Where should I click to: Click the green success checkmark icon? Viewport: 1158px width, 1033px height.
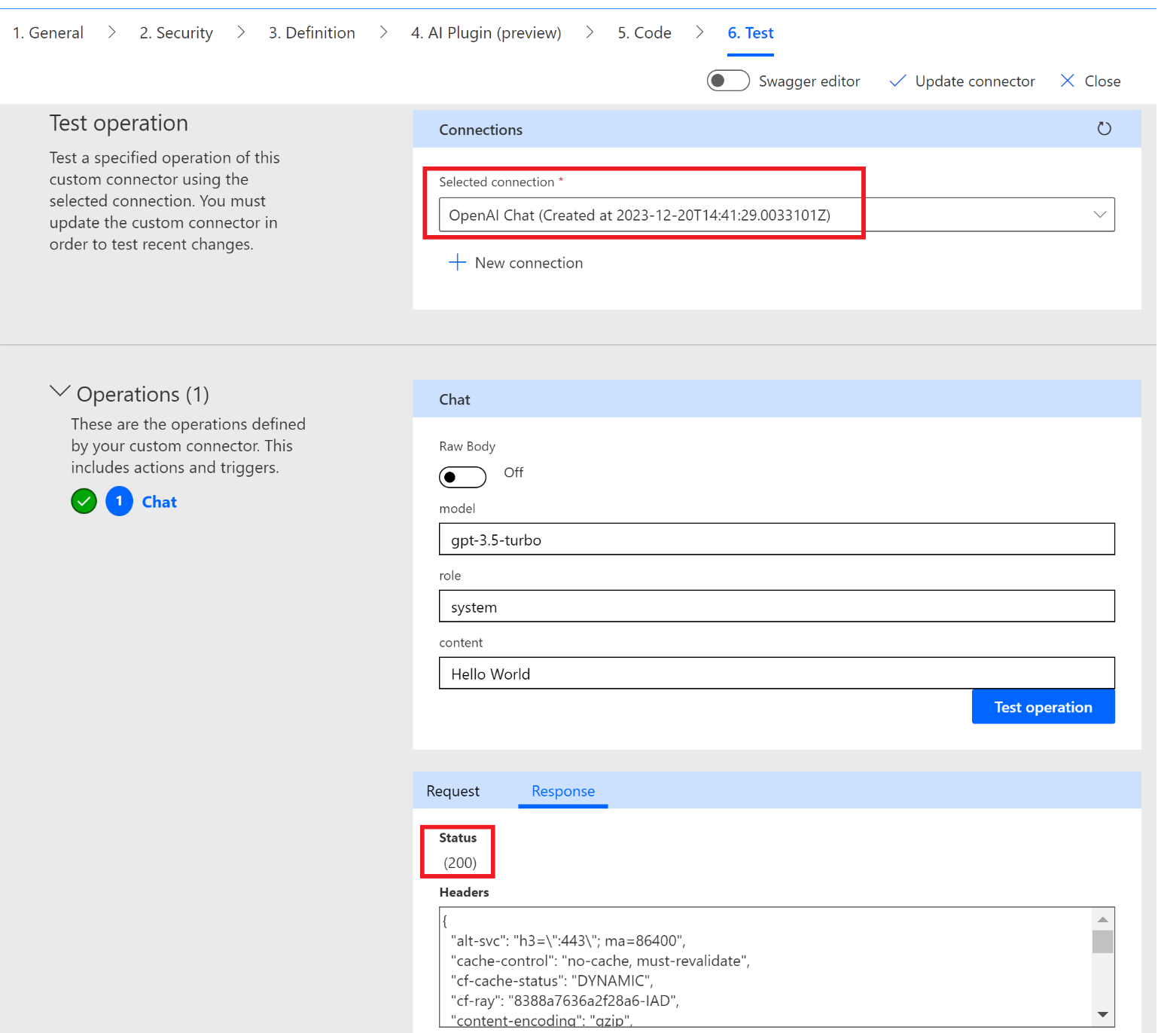click(x=84, y=501)
